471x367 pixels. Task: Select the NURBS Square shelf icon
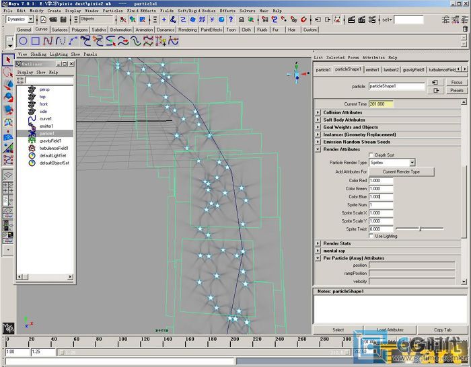[x=36, y=41]
